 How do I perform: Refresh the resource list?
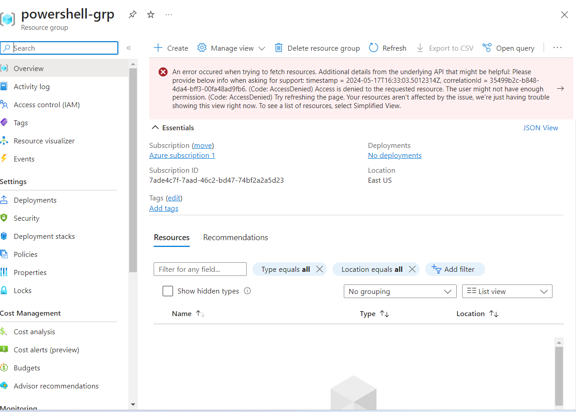pos(388,48)
